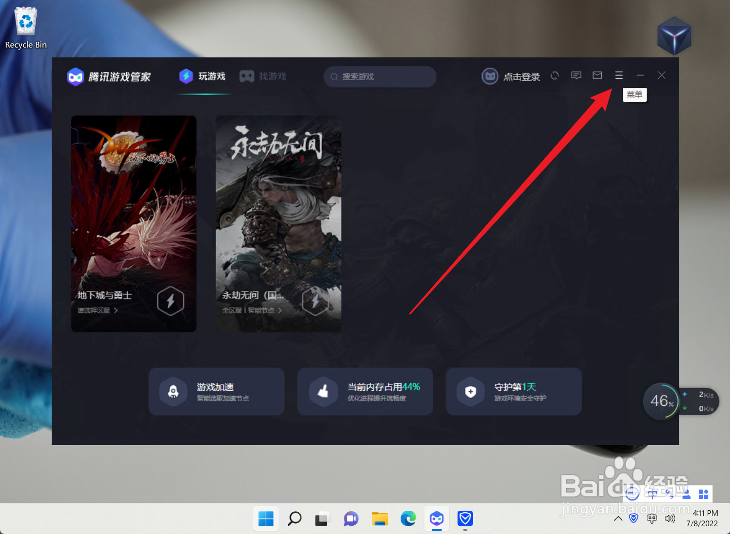Open the message chat icon in title bar
730x534 pixels.
pyautogui.click(x=576, y=75)
